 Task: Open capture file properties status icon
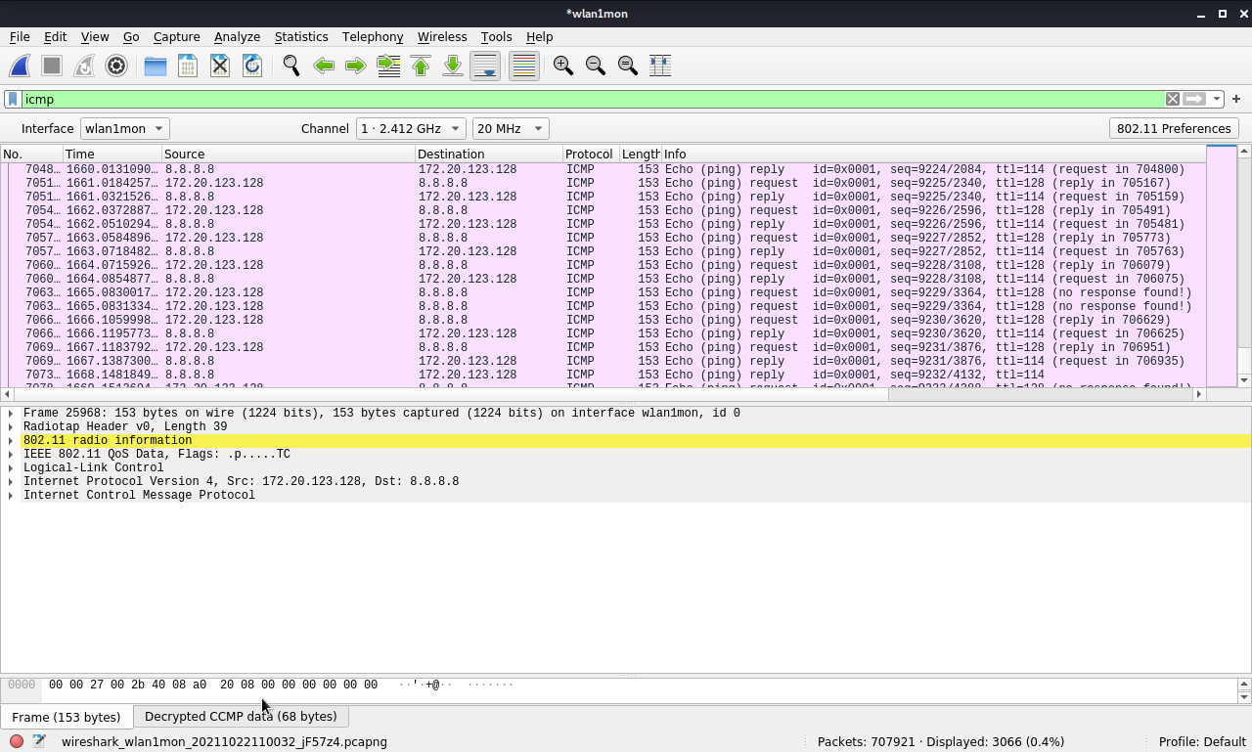tap(39, 741)
